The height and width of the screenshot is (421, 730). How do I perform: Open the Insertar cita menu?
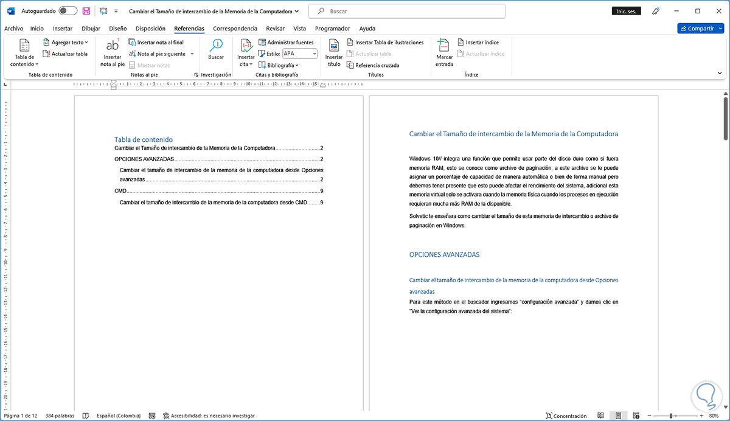tap(246, 52)
